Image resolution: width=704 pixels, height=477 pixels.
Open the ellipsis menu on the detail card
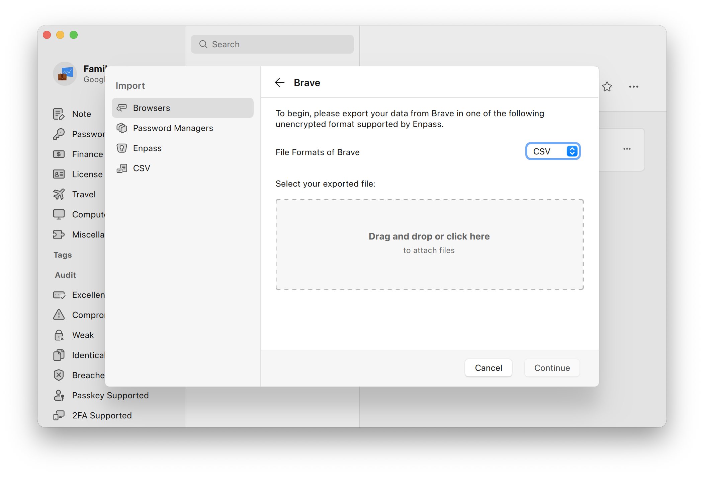click(x=627, y=149)
